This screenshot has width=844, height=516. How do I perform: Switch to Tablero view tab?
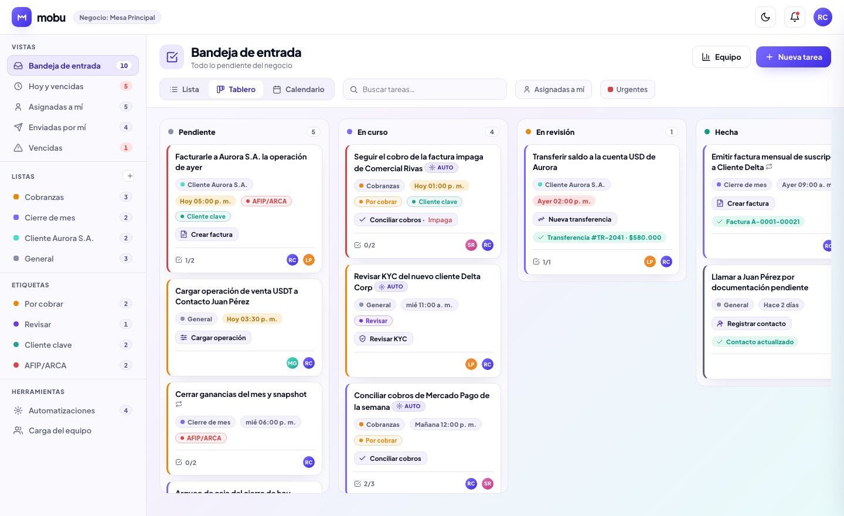pos(236,90)
